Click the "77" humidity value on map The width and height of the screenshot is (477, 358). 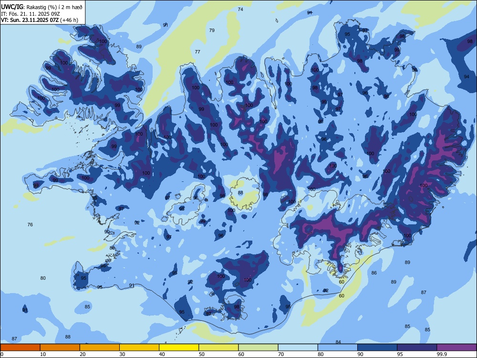click(197, 52)
